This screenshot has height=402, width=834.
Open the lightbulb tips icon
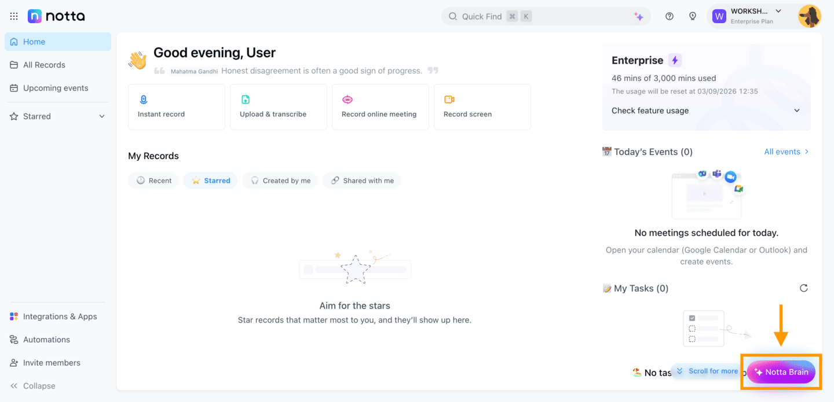(x=693, y=16)
